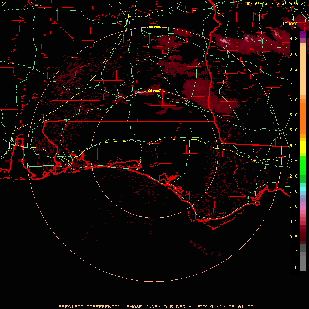Click the -1.3 scale value

coord(292,252)
